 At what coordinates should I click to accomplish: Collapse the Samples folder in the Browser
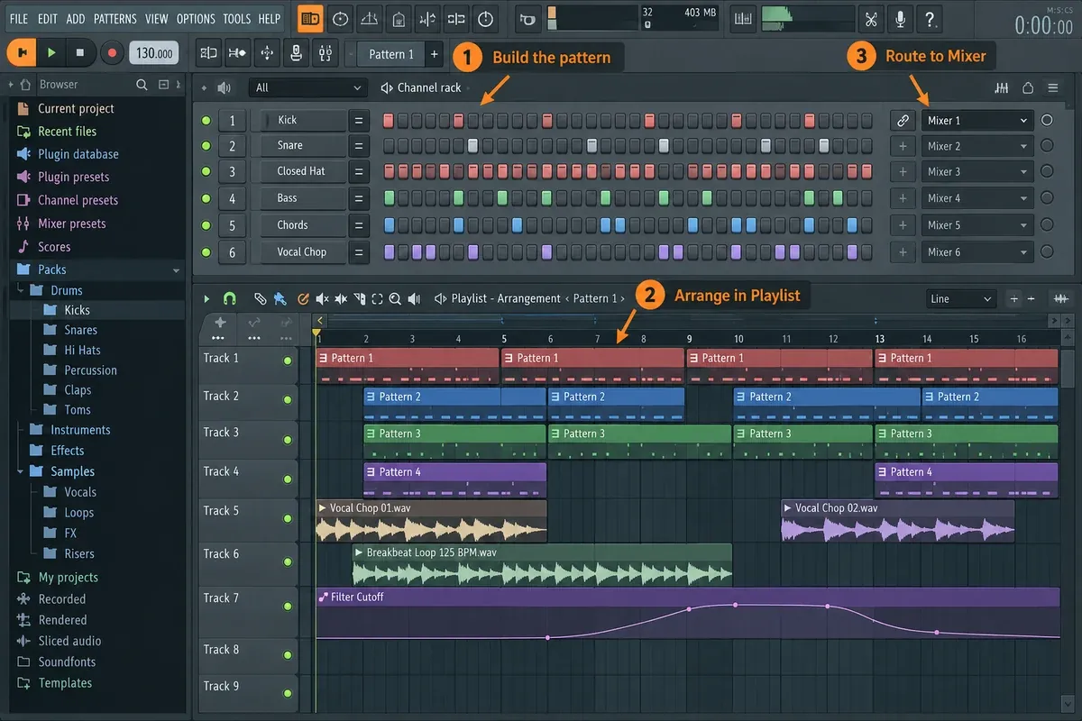coord(21,471)
